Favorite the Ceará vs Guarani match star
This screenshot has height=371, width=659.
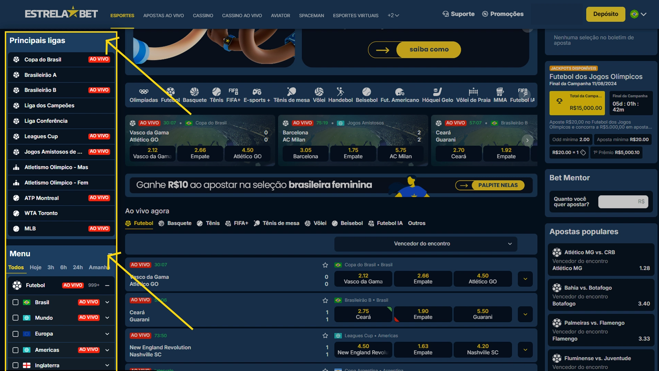pos(325,300)
